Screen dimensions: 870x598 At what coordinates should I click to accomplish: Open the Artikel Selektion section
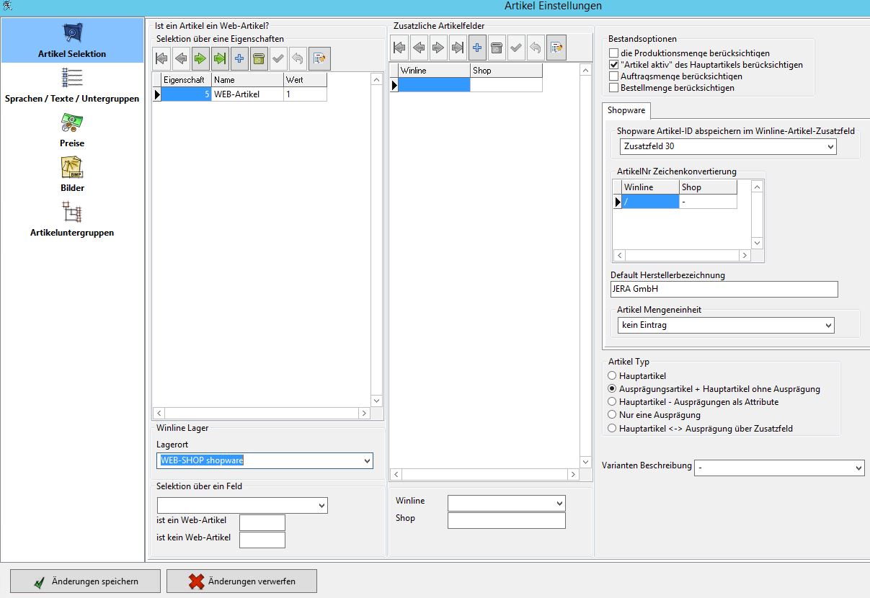click(72, 41)
